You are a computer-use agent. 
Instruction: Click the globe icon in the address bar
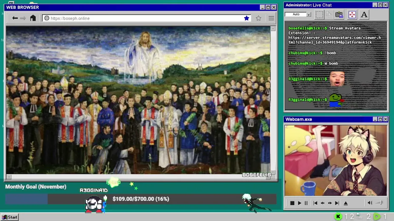(47, 18)
